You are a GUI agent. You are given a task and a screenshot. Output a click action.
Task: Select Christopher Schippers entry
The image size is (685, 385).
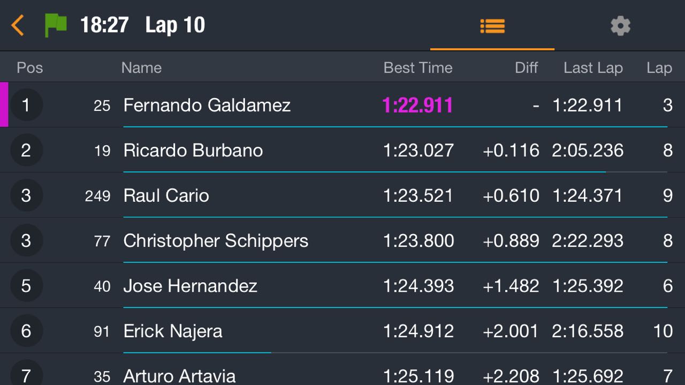(342, 240)
